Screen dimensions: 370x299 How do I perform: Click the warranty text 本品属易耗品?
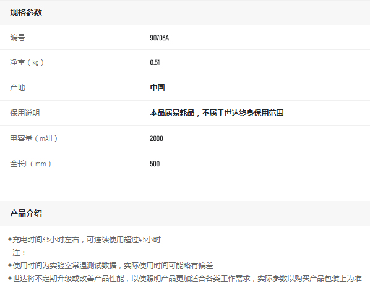click(172, 113)
